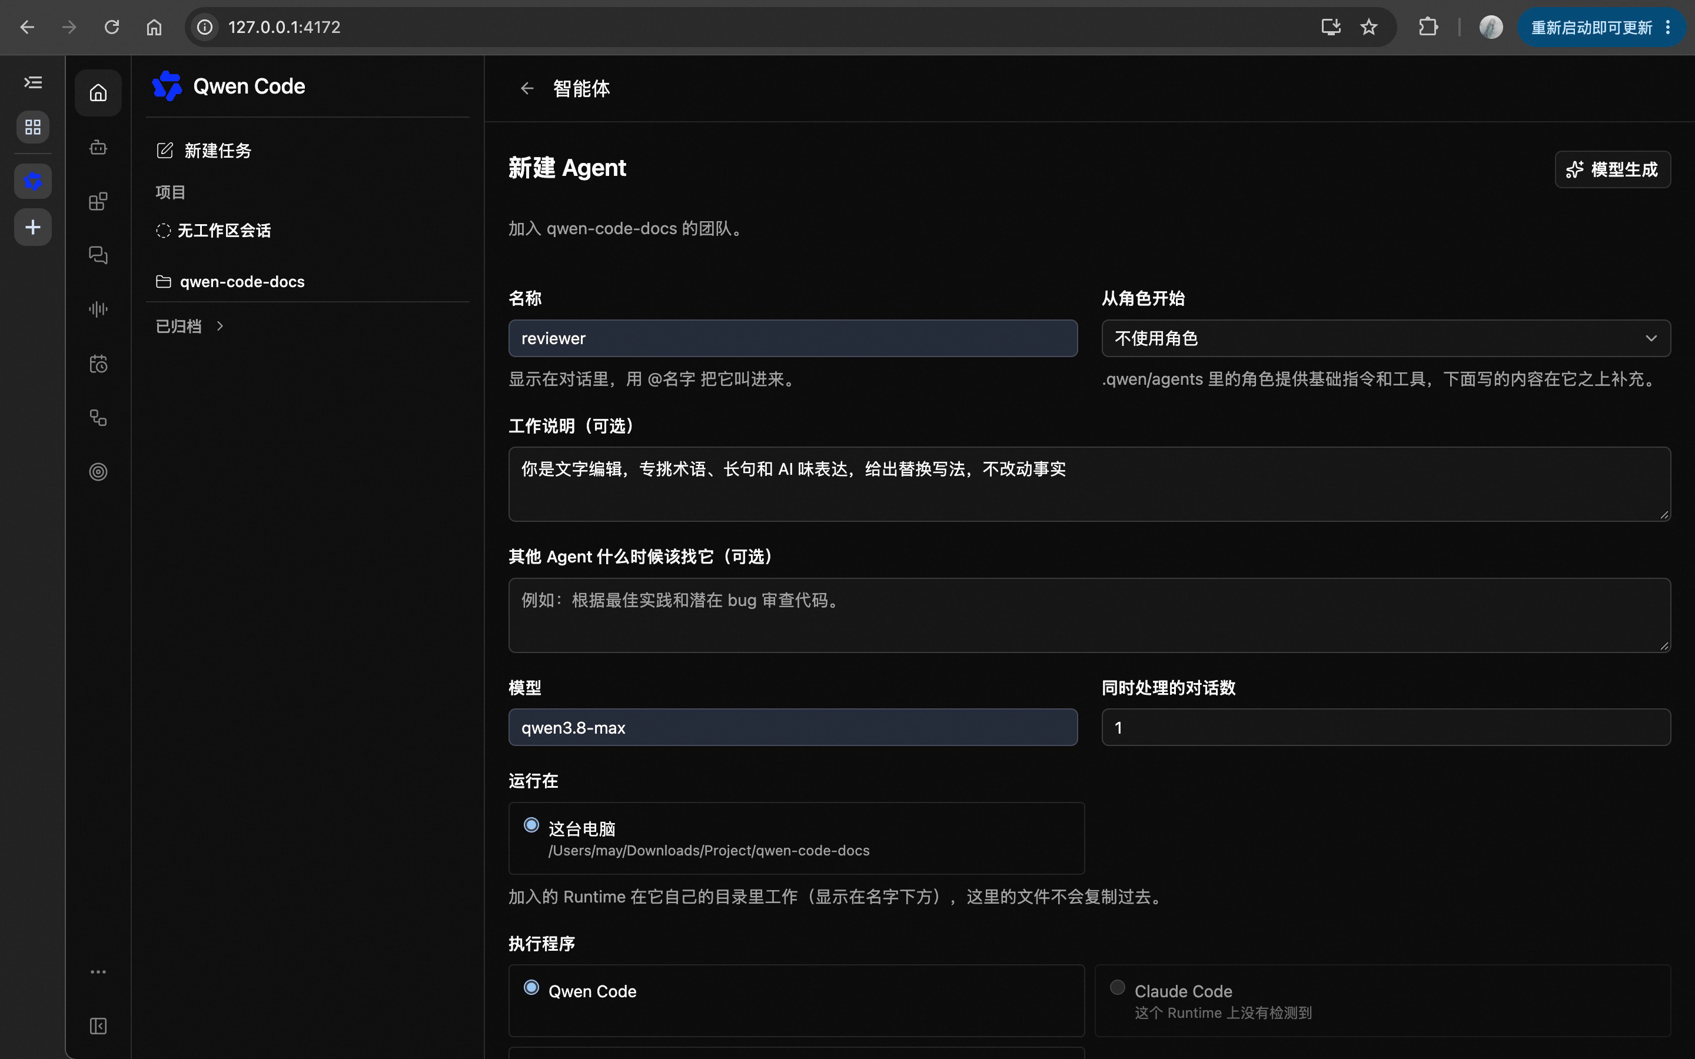Collapse the panel with bottom sidebar icon
1695x1059 pixels.
[98, 1026]
